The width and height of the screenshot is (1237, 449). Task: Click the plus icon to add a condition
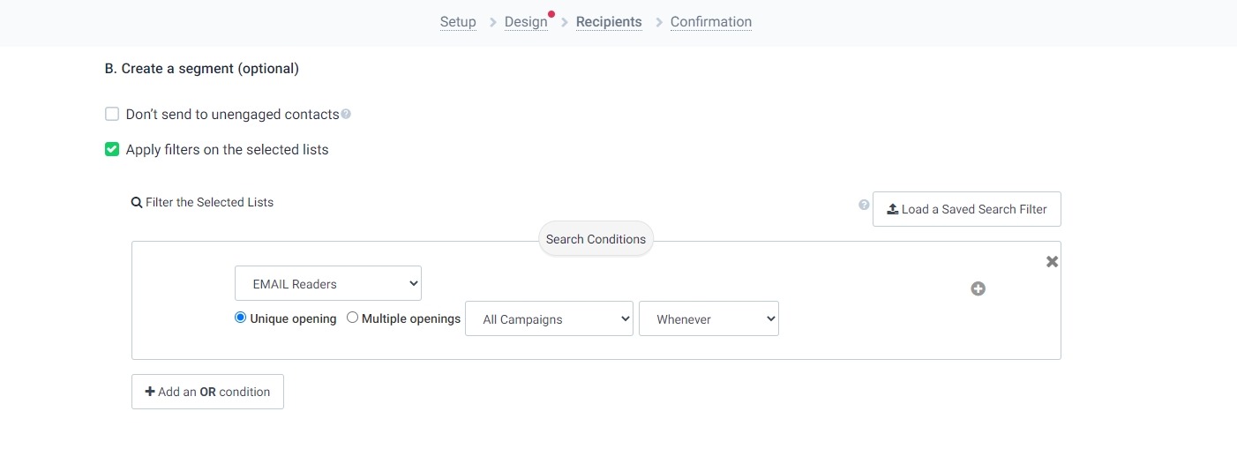click(978, 288)
